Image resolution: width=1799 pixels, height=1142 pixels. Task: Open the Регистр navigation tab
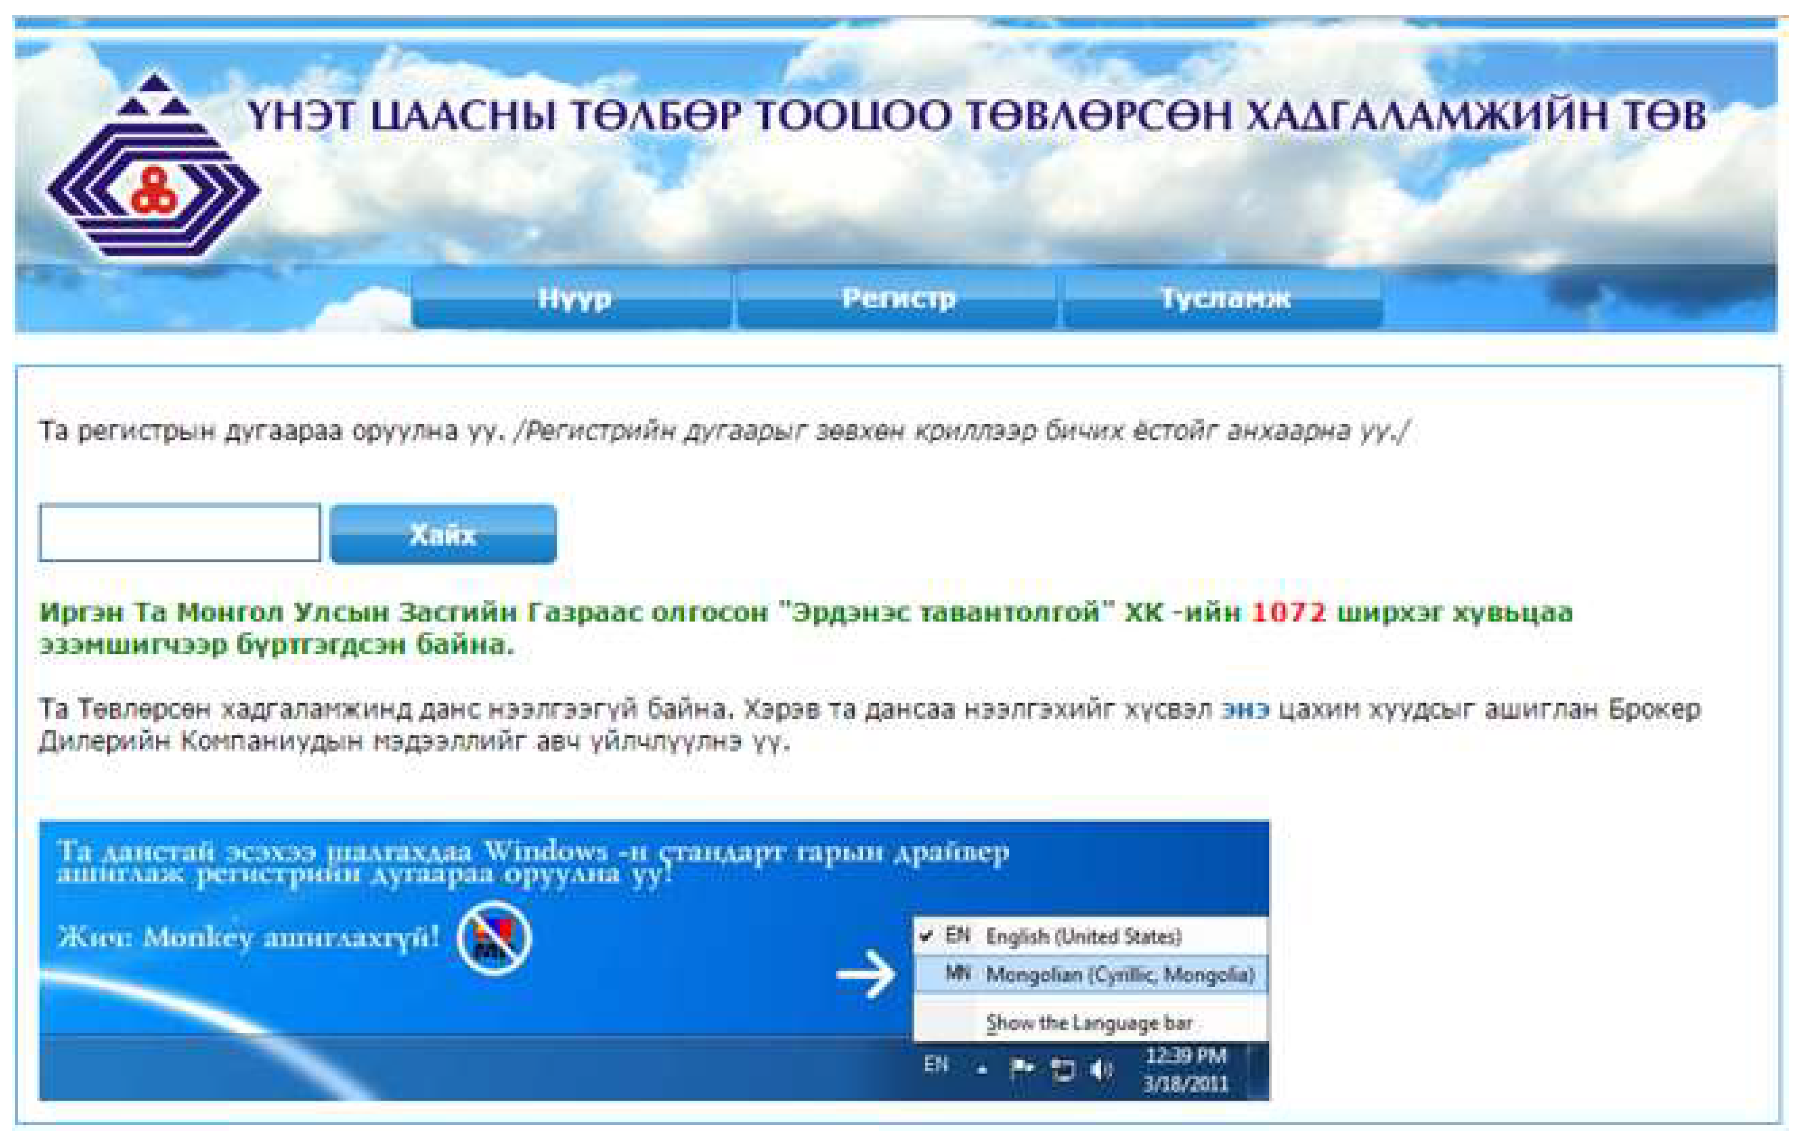click(898, 299)
